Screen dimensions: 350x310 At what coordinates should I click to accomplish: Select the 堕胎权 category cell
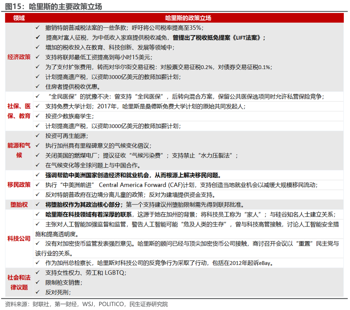pyautogui.click(x=19, y=204)
